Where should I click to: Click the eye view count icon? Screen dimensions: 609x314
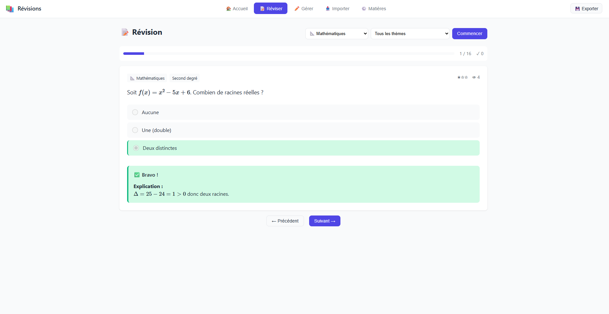(x=474, y=77)
